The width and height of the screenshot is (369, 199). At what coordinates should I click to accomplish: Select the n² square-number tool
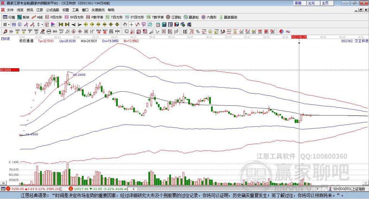point(61,31)
